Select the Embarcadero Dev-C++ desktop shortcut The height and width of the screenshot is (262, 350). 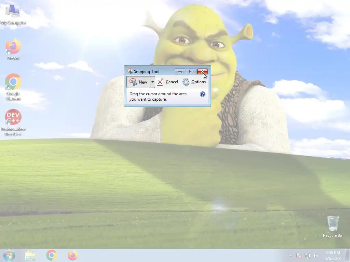click(x=13, y=122)
